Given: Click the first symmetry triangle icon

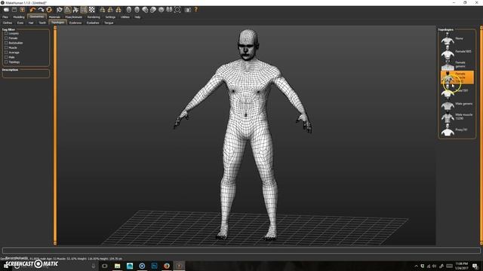Looking at the screenshot, I should tap(103, 10).
